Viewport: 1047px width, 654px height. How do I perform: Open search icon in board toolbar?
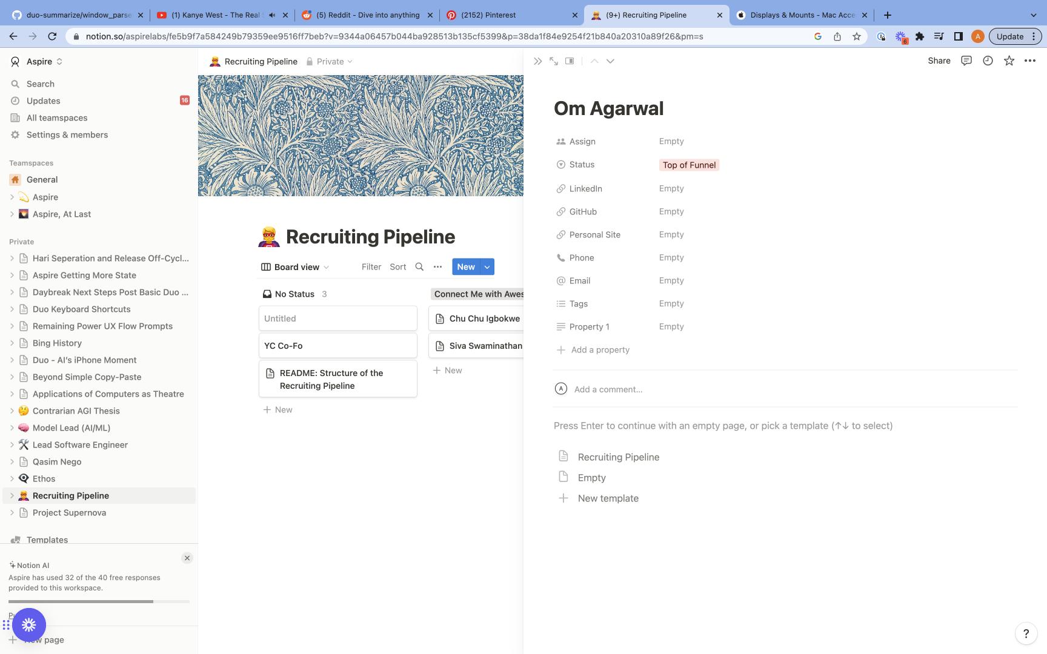[419, 266]
